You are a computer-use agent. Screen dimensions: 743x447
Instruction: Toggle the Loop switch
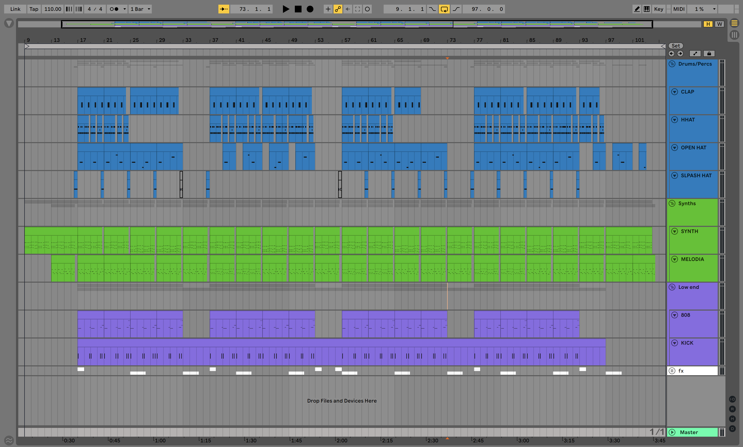[444, 9]
